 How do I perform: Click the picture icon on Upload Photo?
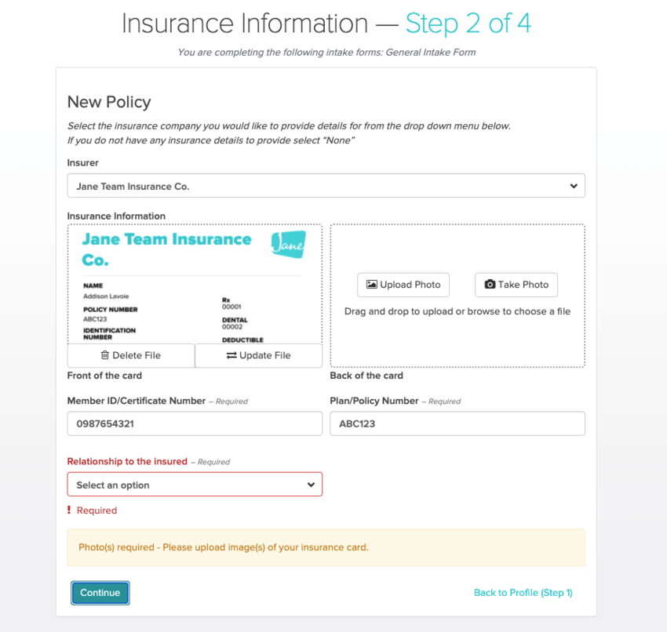click(372, 285)
